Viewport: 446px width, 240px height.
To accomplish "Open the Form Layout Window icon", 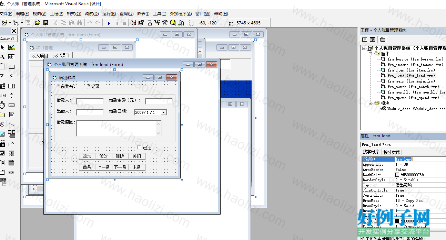I will click(149, 23).
